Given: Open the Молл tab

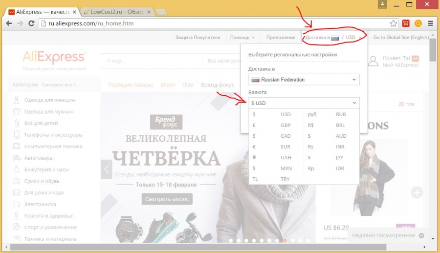Looking at the screenshot, I should coord(168,84).
